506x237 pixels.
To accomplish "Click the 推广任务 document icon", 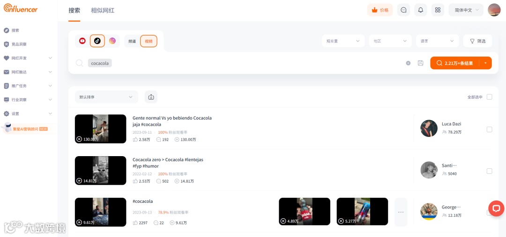I will tap(7, 86).
